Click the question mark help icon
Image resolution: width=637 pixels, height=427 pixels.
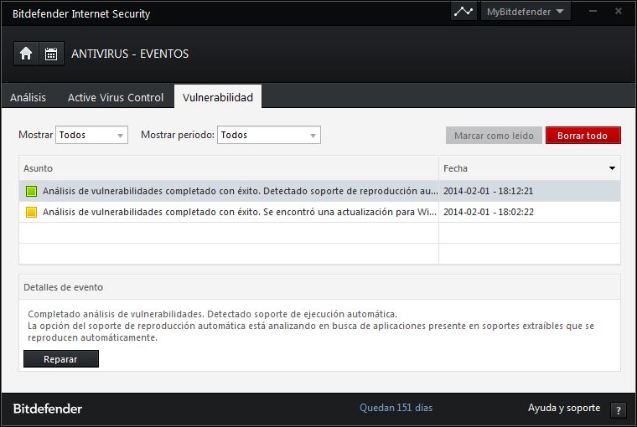coord(619,410)
